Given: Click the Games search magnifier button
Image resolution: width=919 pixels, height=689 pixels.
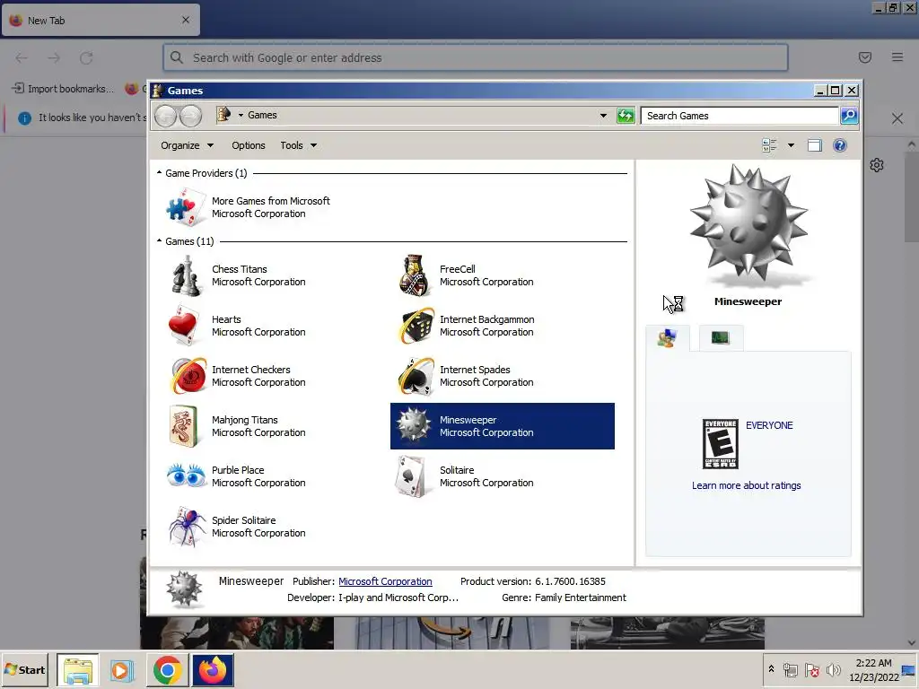Looking at the screenshot, I should coord(849,116).
